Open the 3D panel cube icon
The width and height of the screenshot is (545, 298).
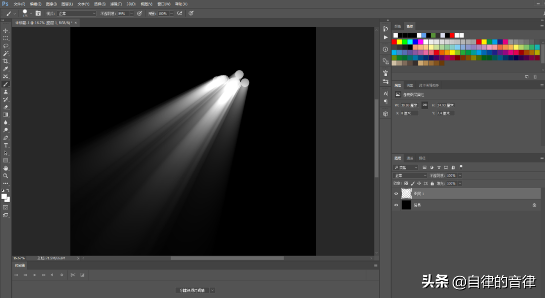click(386, 113)
